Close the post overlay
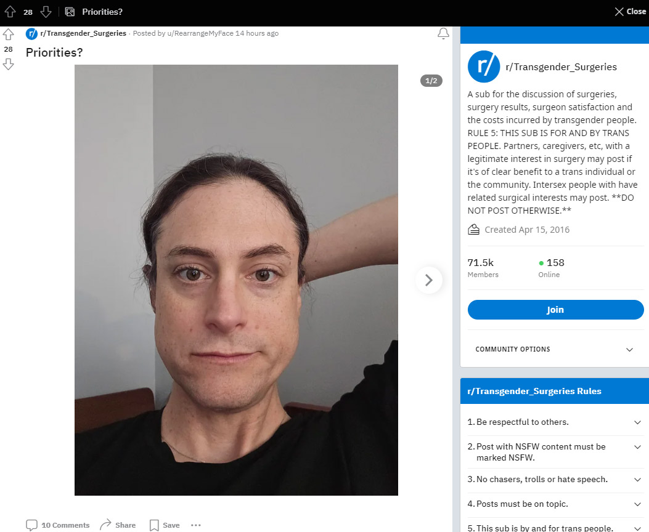 (631, 12)
